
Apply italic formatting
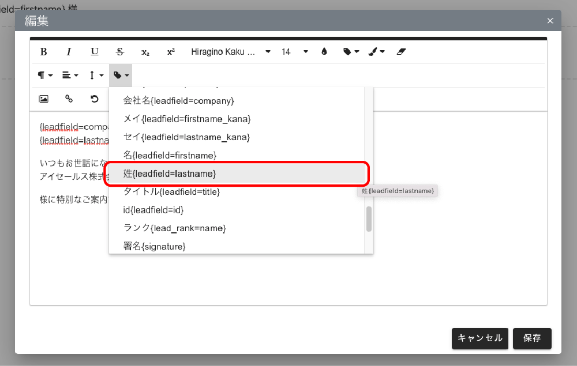(69, 52)
